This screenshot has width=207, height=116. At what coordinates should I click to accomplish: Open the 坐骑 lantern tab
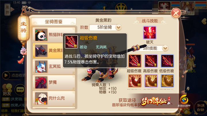pyautogui.click(x=23, y=27)
